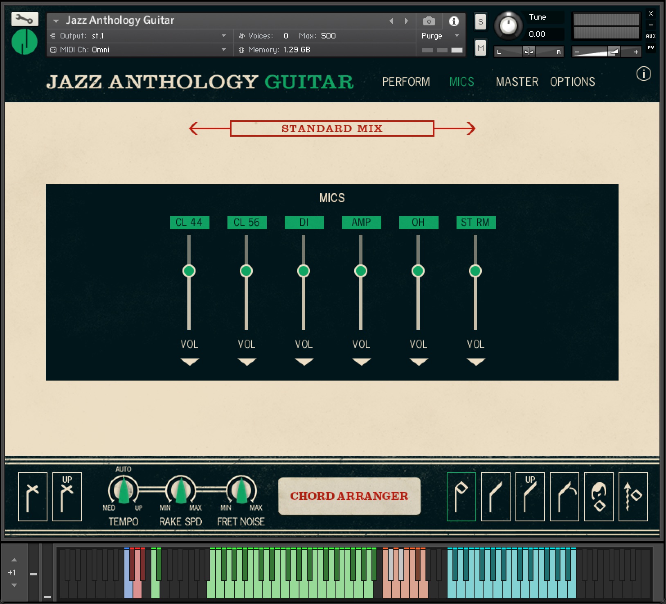Switch to the PERFORM tab
The image size is (666, 604).
406,82
